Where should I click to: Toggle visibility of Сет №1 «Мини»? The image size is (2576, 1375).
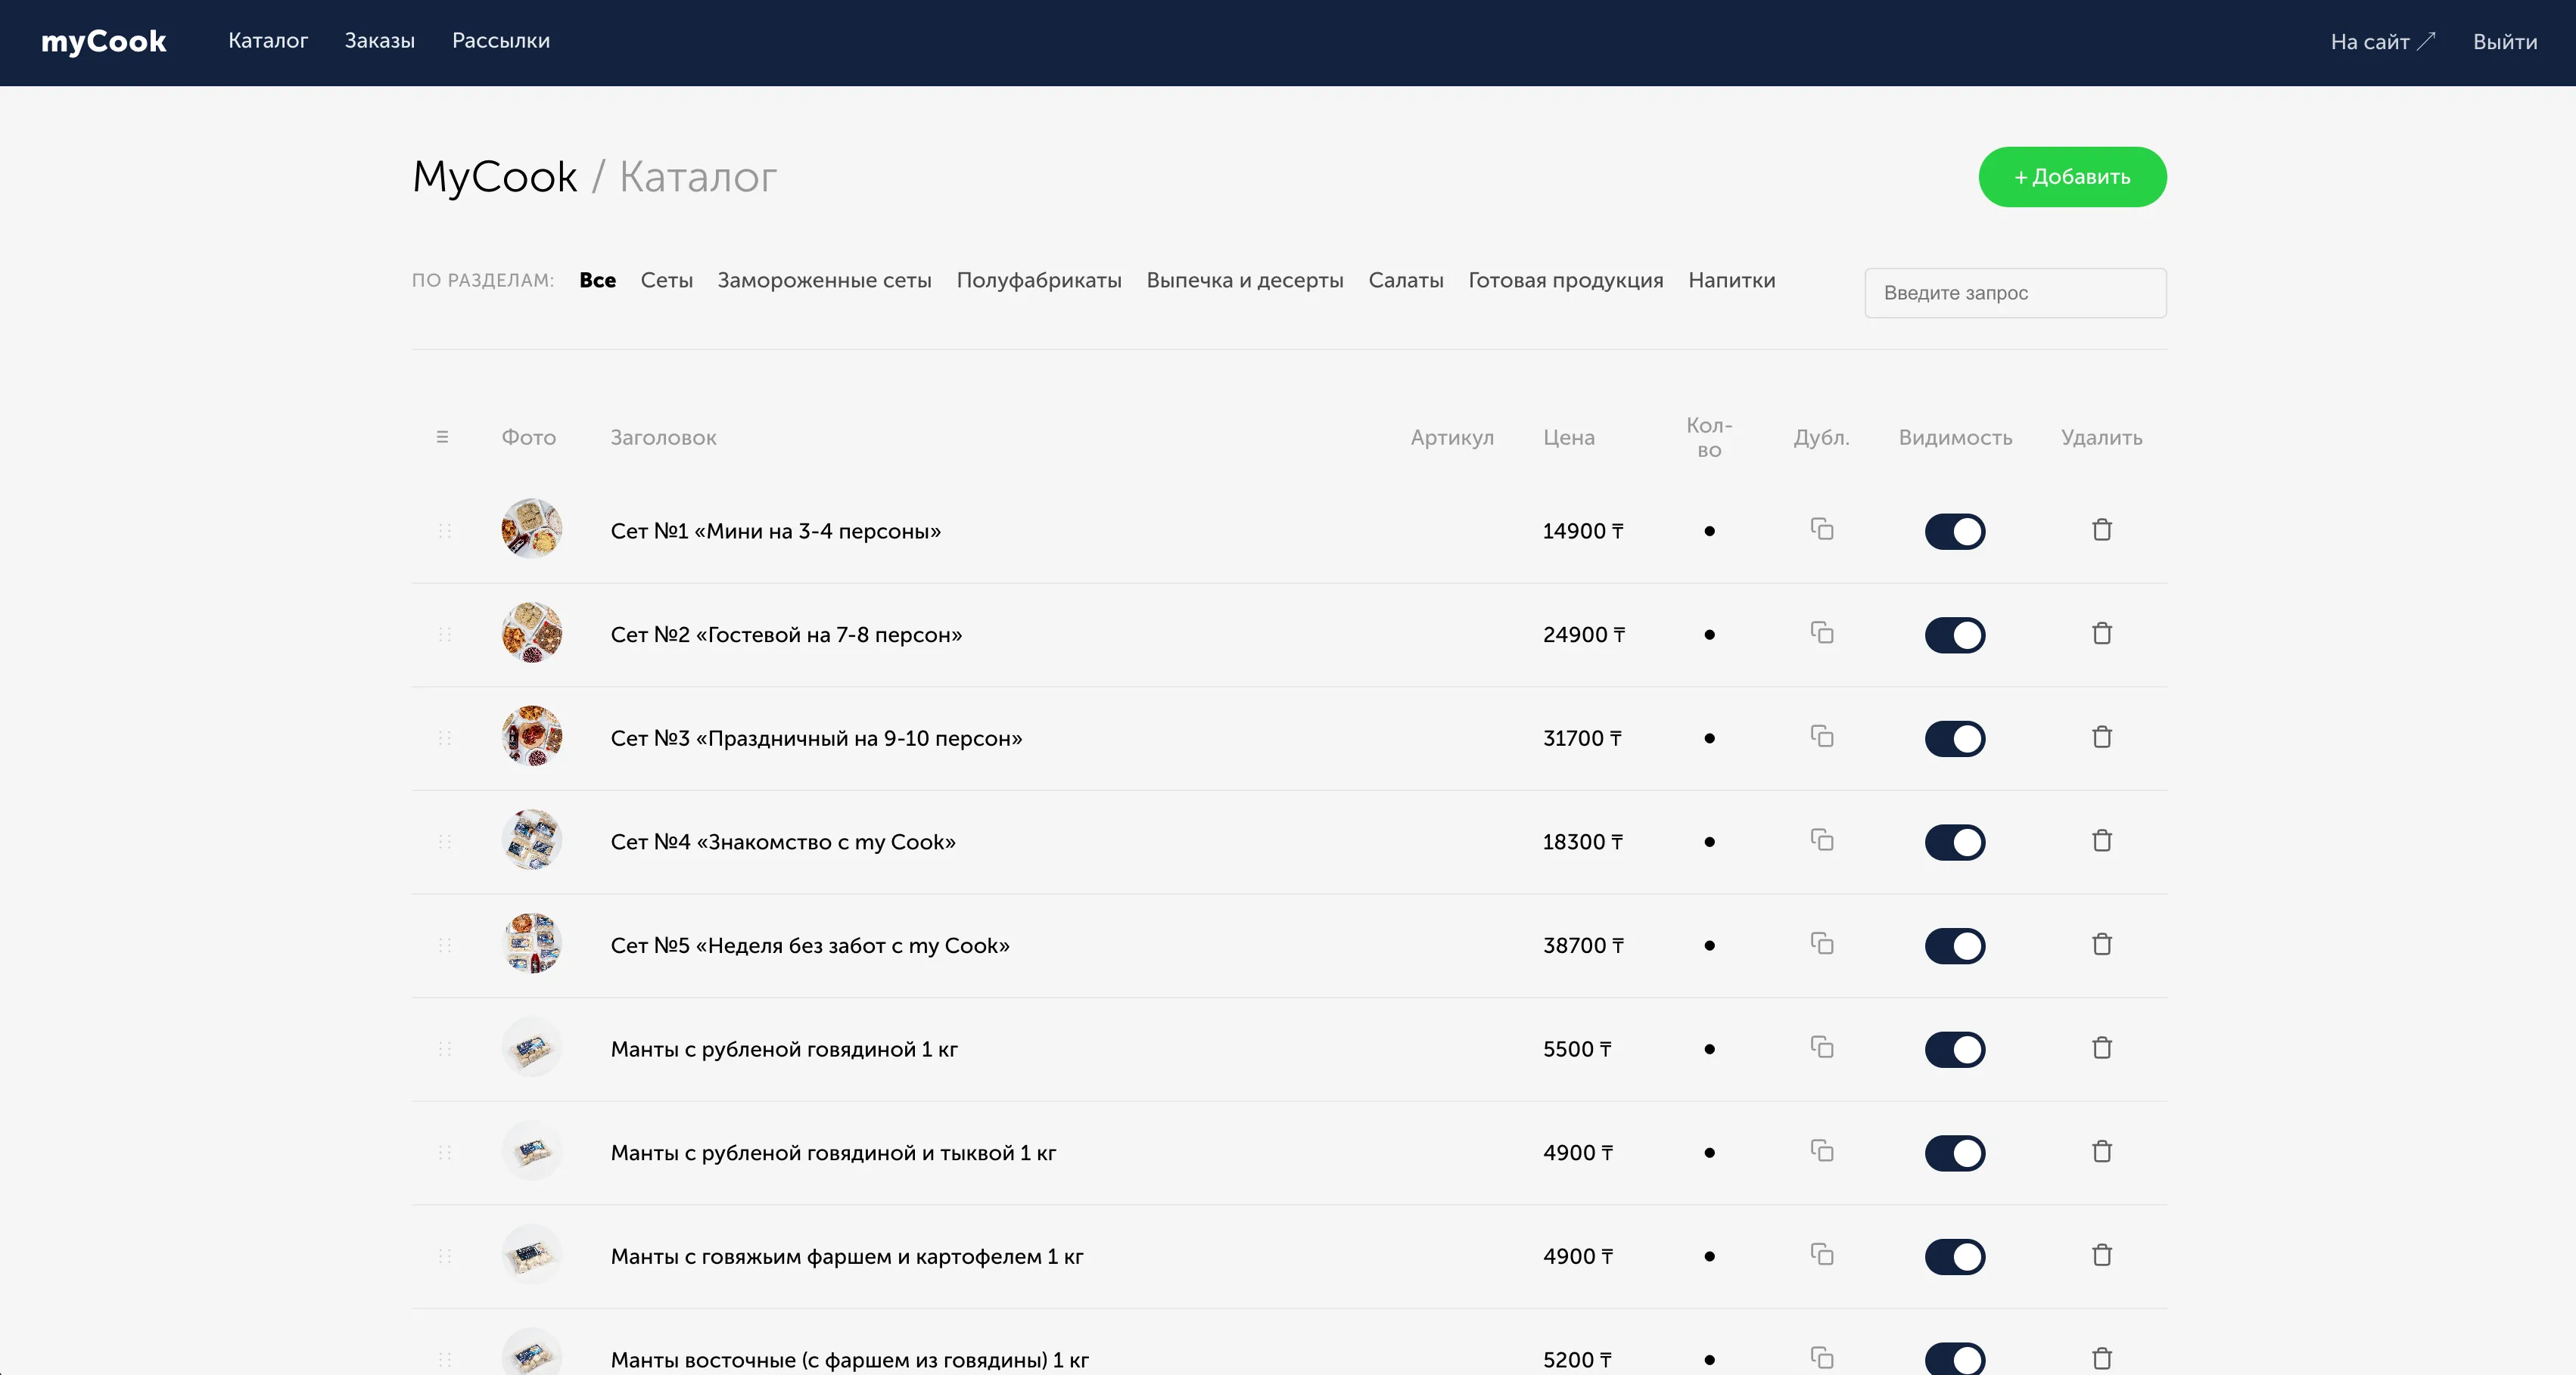(x=1955, y=532)
